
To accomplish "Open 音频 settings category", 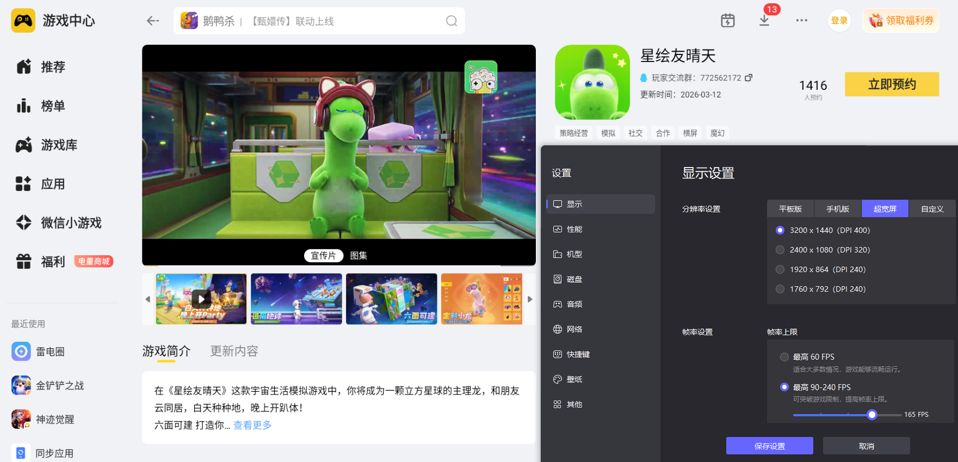I will (x=601, y=304).
